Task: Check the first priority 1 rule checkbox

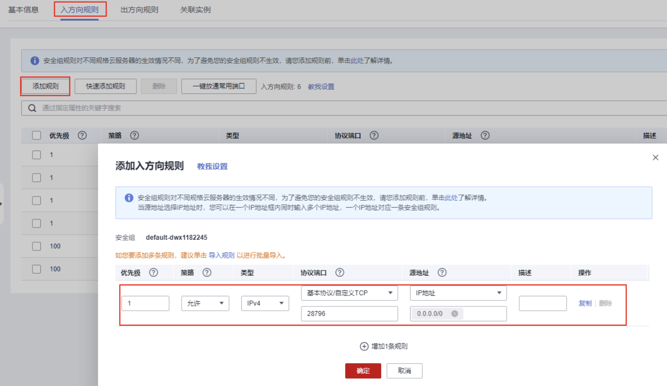Action: coord(37,155)
